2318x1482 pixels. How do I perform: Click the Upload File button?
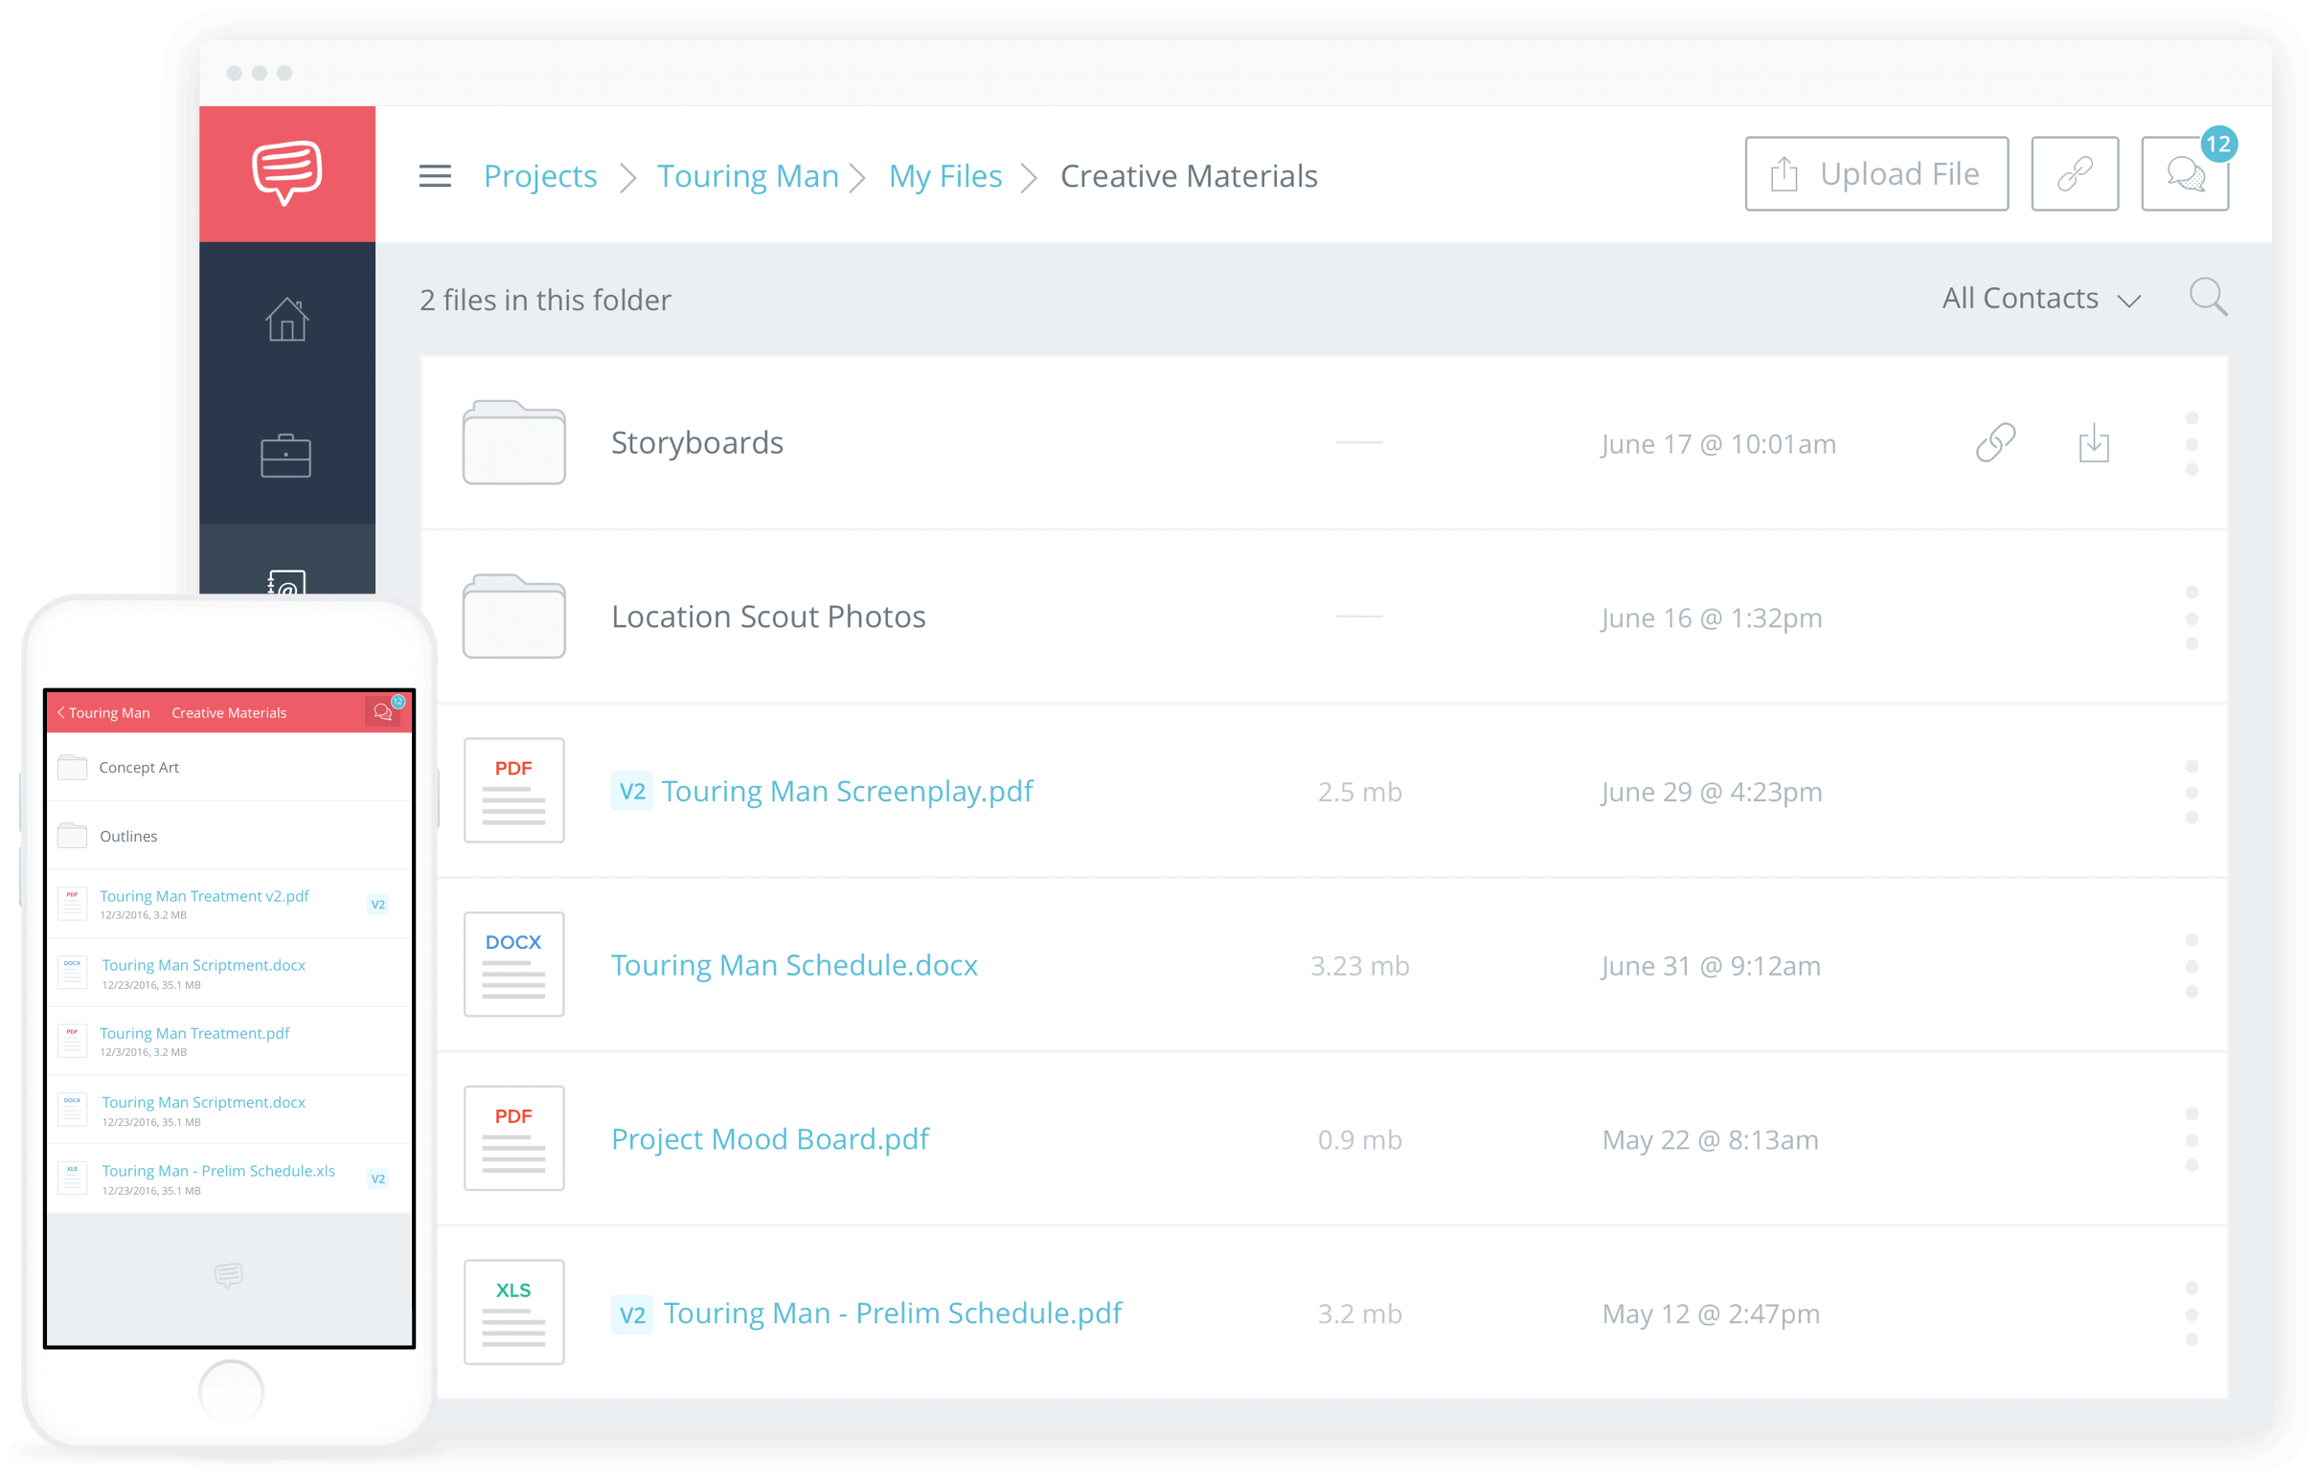1874,174
